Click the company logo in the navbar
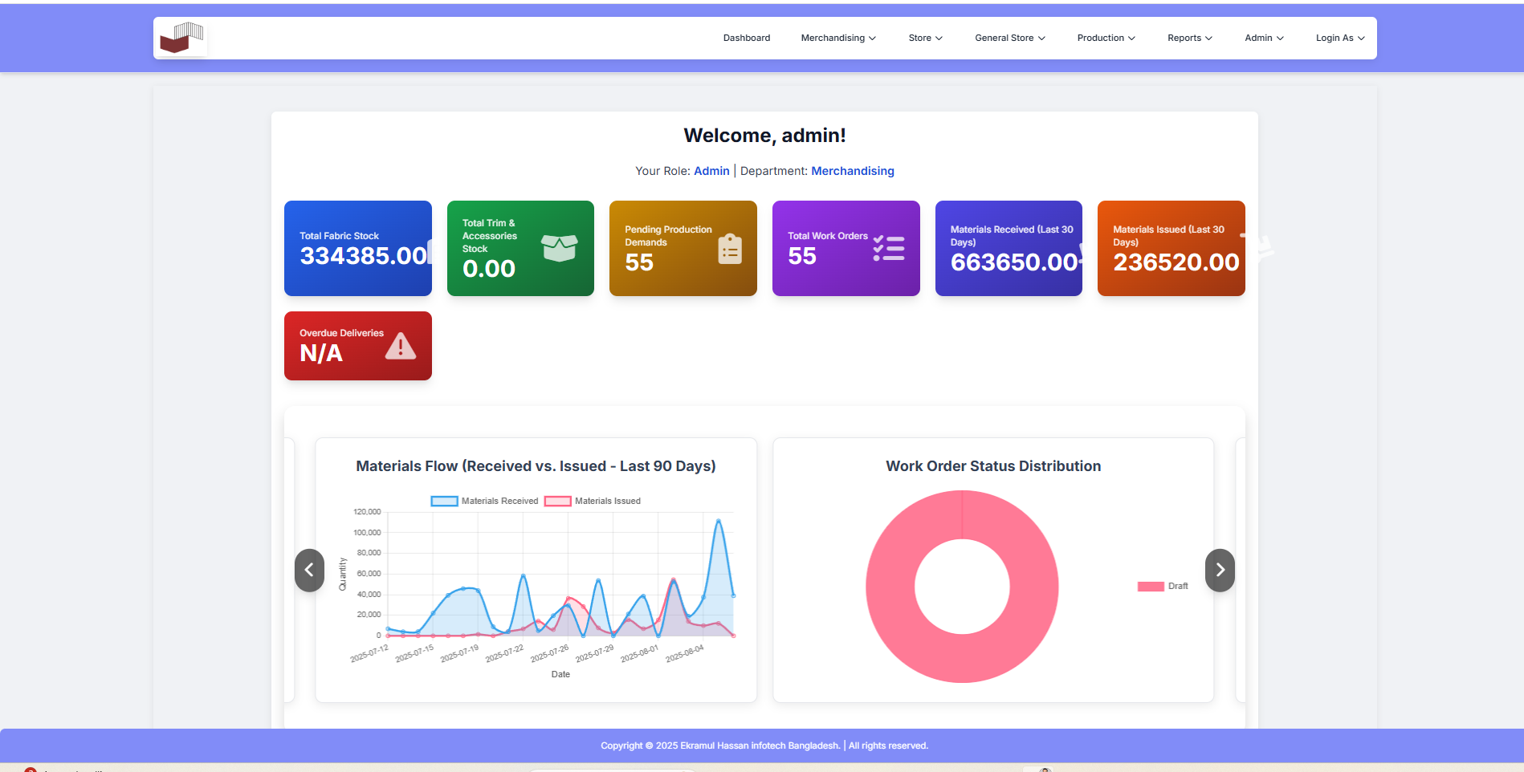This screenshot has width=1524, height=772. coord(181,38)
